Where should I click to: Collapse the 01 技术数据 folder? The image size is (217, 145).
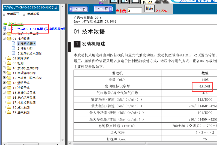4,38
